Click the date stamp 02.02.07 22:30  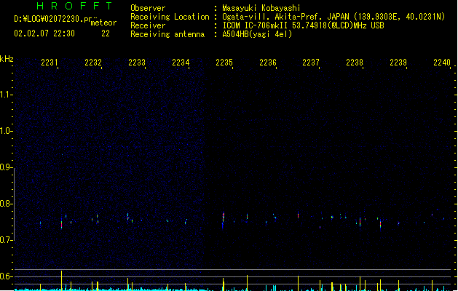(x=44, y=33)
